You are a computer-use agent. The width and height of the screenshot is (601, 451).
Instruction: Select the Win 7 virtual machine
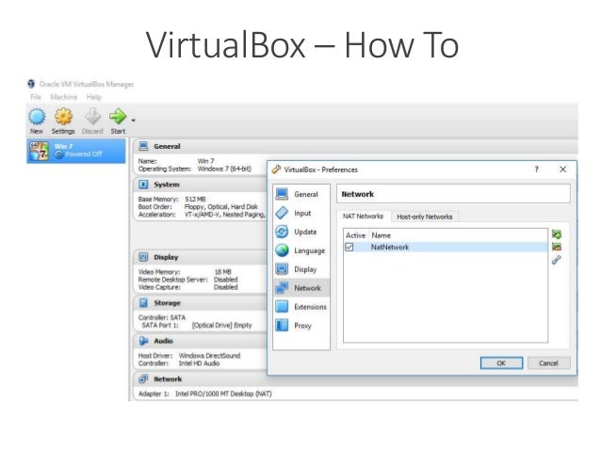[76, 151]
